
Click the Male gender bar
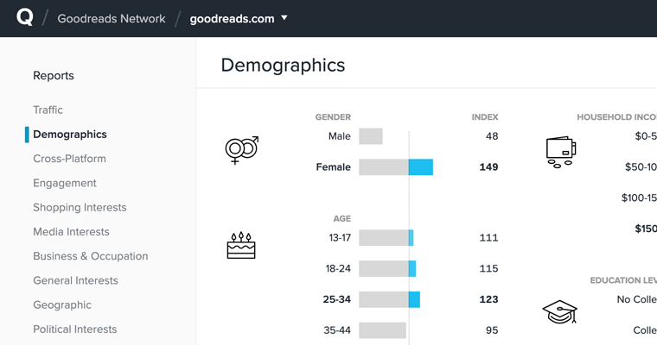pos(371,136)
